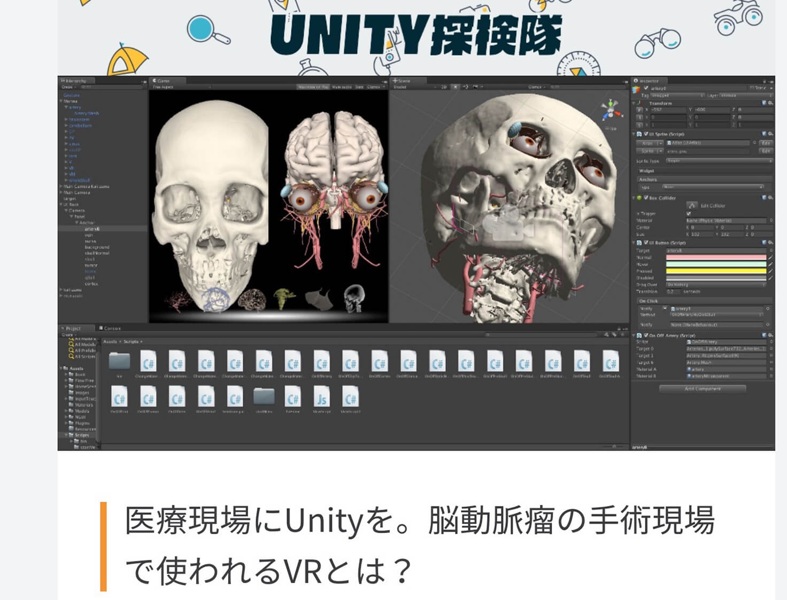Screen dimensions: 787x600
Task: Pick the Pressed yellow color swatch
Action: 716,271
